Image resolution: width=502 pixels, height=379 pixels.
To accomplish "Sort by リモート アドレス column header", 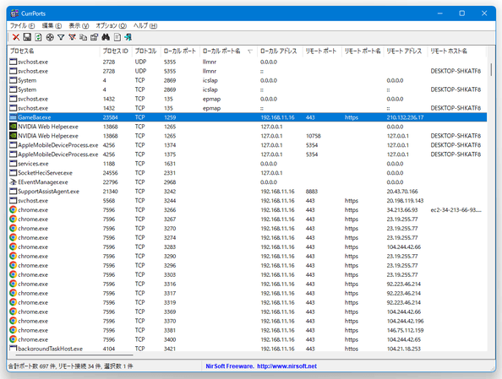I will click(x=406, y=51).
